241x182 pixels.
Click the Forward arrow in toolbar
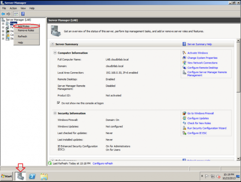[x=8, y=14]
